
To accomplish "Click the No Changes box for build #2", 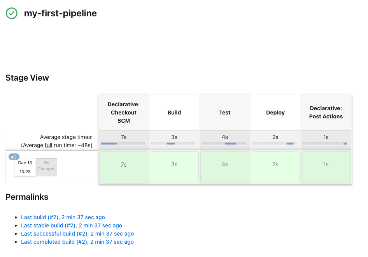I will (46, 167).
